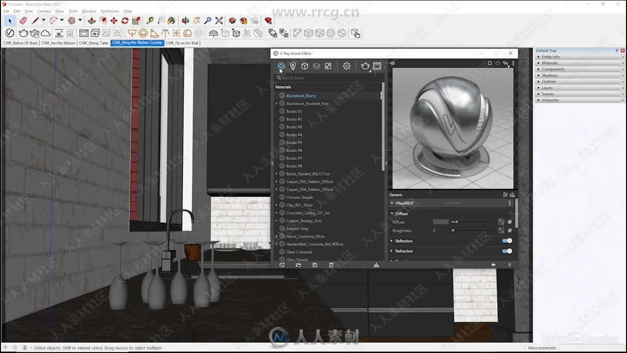
Task: Pick the Tape Measure tool
Action: tap(150, 21)
